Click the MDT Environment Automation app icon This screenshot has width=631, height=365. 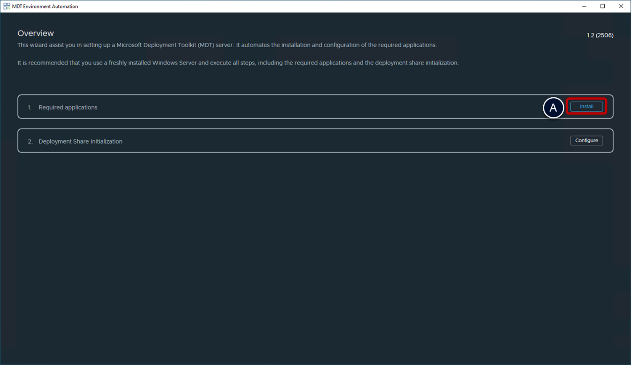click(7, 6)
